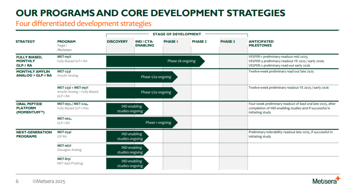This screenshot has height=190, width=354.
Task: Click the 'PROGRAM' column header
Action: (66, 42)
